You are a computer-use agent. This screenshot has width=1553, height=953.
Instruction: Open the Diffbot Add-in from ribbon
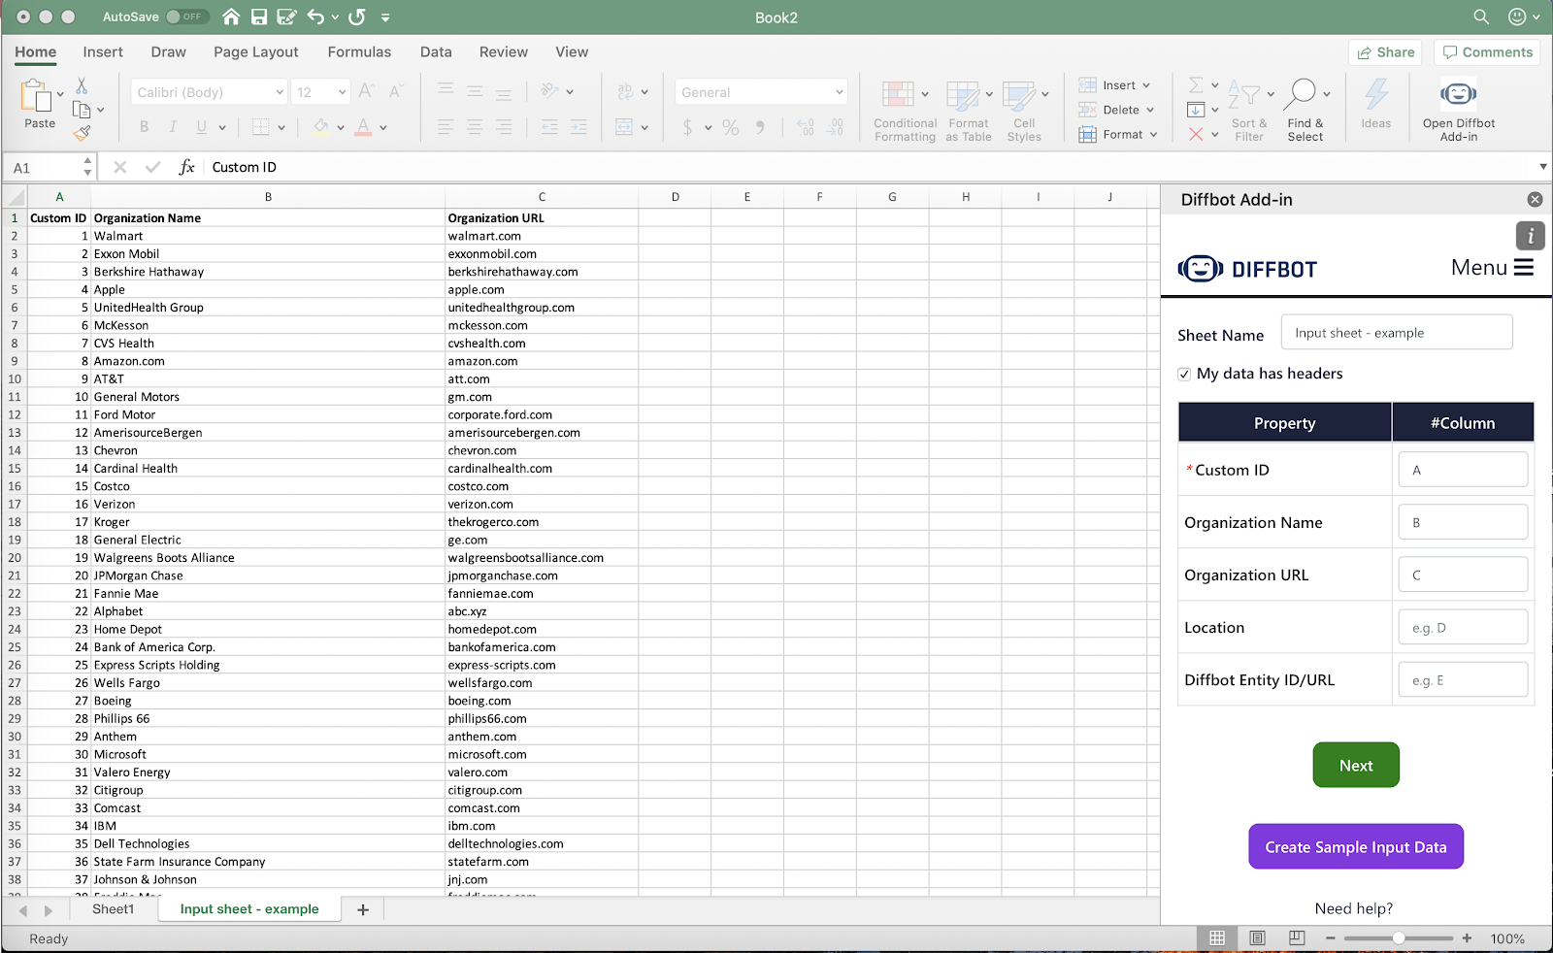point(1458,110)
